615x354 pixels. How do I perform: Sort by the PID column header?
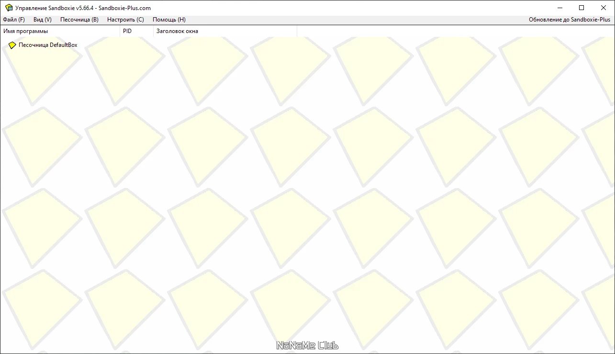point(136,31)
